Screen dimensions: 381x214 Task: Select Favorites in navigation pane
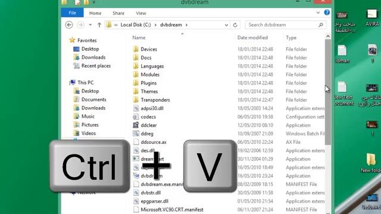tap(87, 40)
